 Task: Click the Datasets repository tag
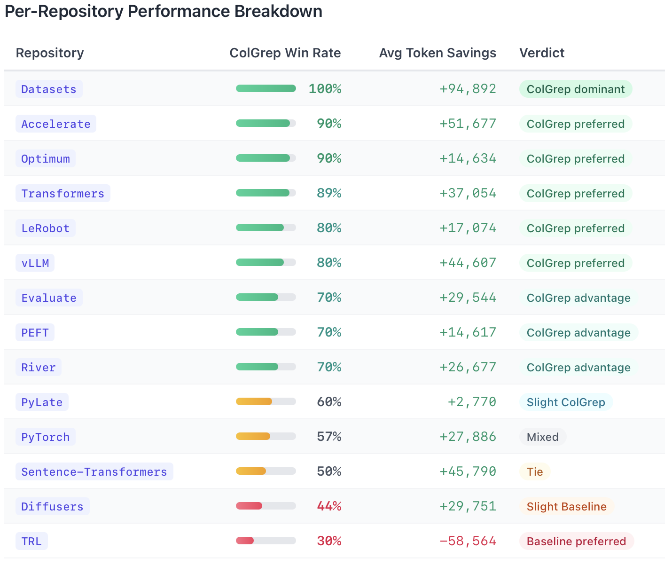coord(49,89)
